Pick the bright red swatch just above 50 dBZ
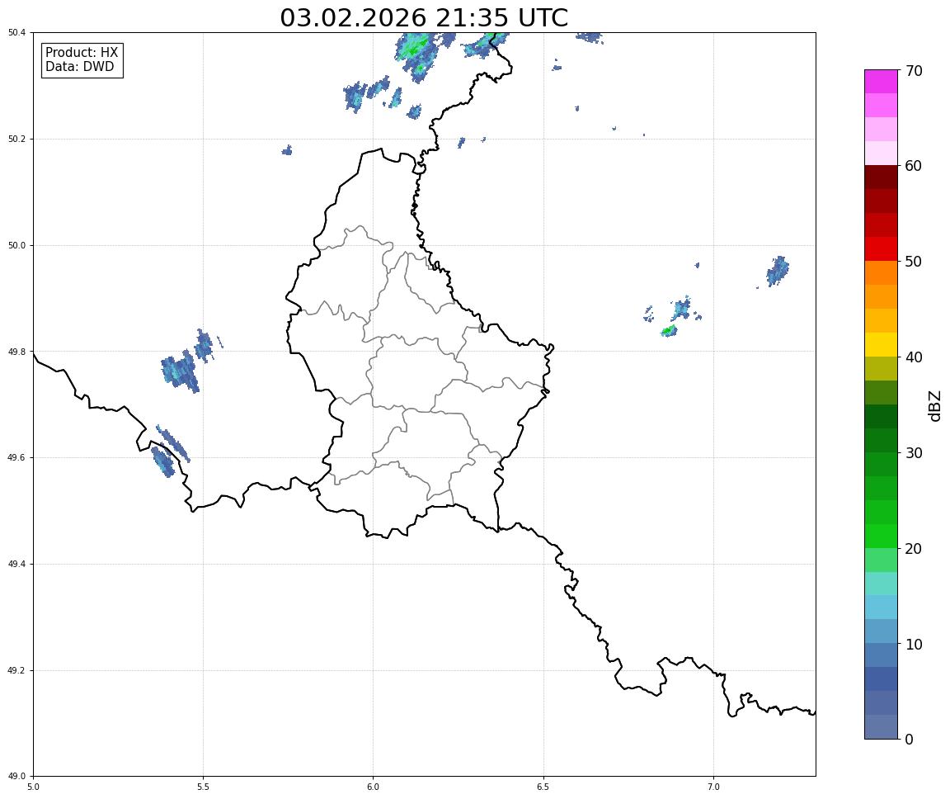The width and height of the screenshot is (950, 799). click(881, 249)
